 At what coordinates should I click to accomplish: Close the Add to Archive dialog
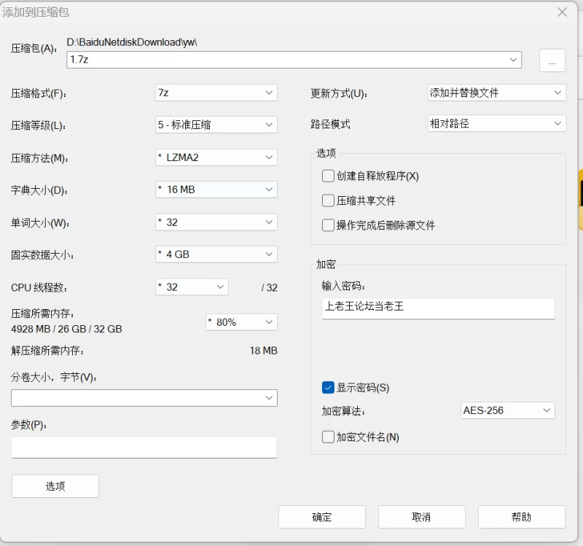[x=562, y=12]
